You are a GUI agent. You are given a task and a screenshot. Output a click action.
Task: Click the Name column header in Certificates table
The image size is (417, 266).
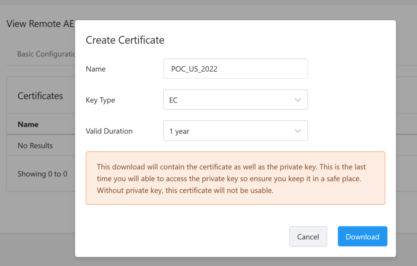tap(28, 124)
